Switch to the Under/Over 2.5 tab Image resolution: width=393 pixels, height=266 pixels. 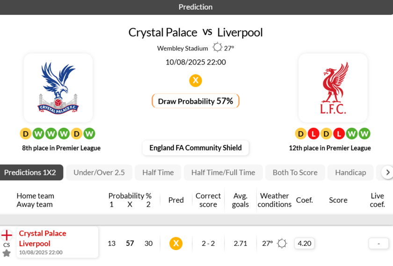pyautogui.click(x=99, y=172)
